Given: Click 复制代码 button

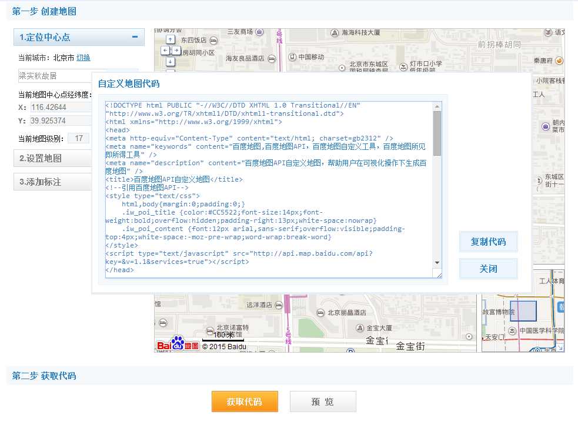Looking at the screenshot, I should 489,242.
